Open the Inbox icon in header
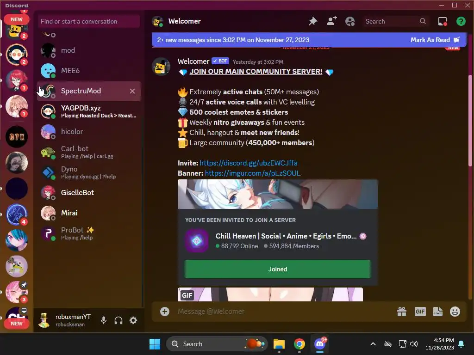 click(x=443, y=21)
